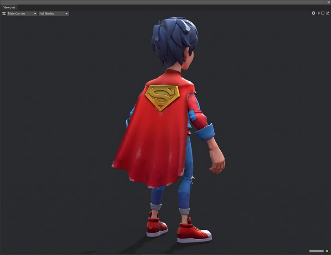Click the gold S emblem on cape
This screenshot has width=331, height=255.
[x=162, y=97]
